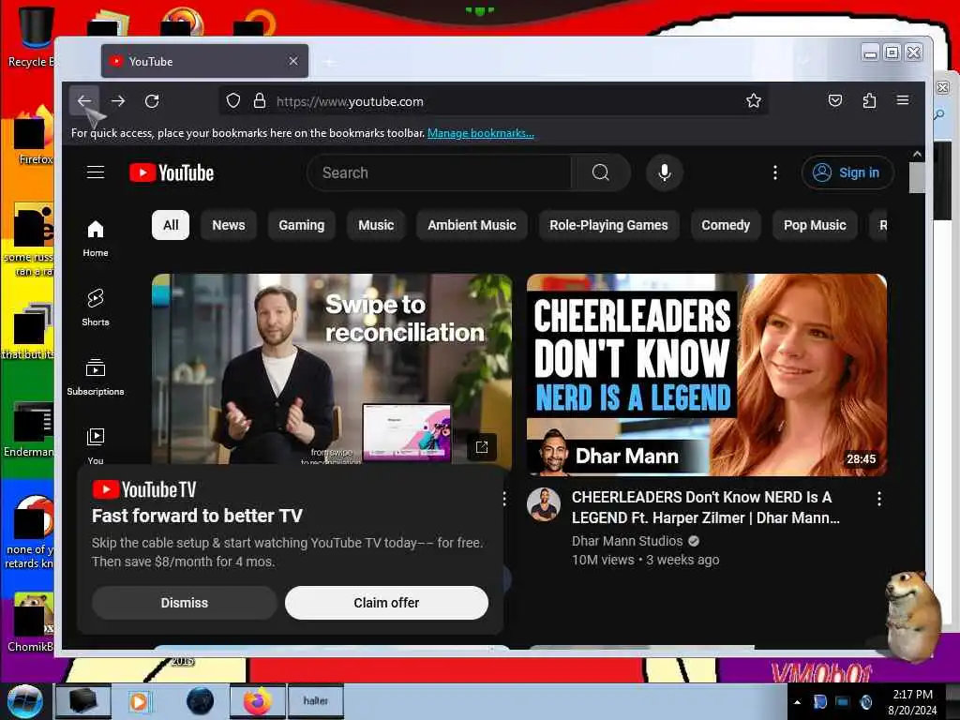960x720 pixels.
Task: Select the Role-Playing Games chip
Action: [608, 225]
